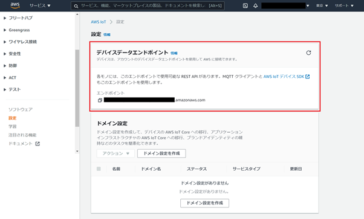Image resolution: width=364 pixels, height=219 pixels.
Task: Select 学習 in the sidebar
Action: (13, 127)
